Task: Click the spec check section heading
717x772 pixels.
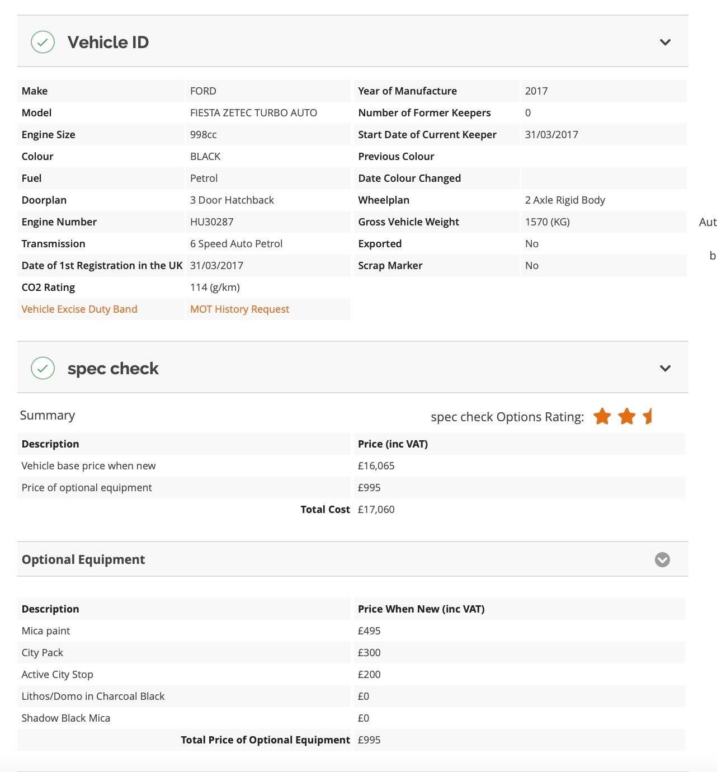Action: (x=113, y=368)
